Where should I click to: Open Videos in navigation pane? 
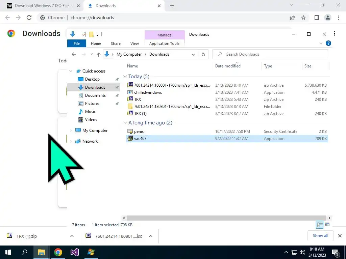(91, 120)
